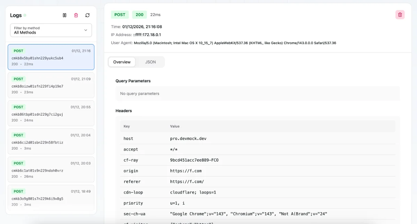This screenshot has height=224, width=417.
Task: Click the 200 status badge
Action: pyautogui.click(x=139, y=15)
